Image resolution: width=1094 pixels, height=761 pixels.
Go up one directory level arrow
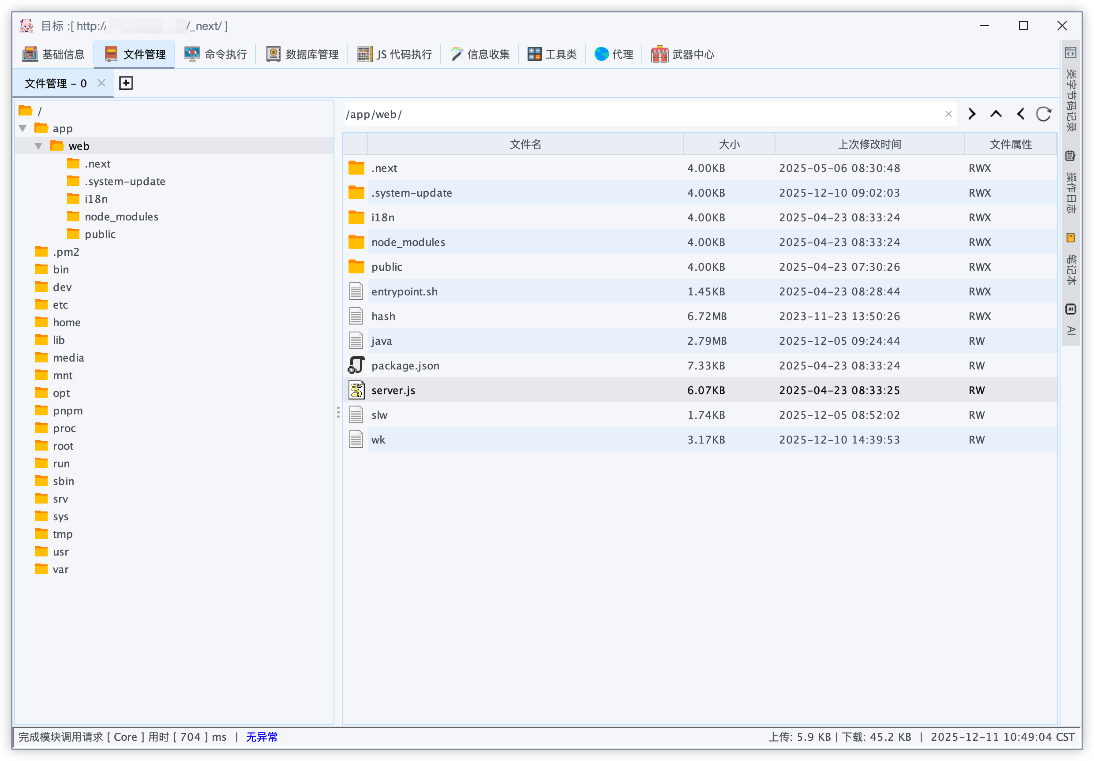[996, 114]
